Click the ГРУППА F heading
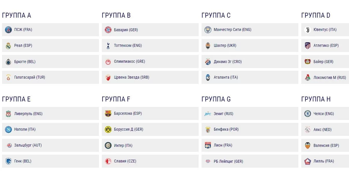The image size is (349, 172). tap(116, 99)
